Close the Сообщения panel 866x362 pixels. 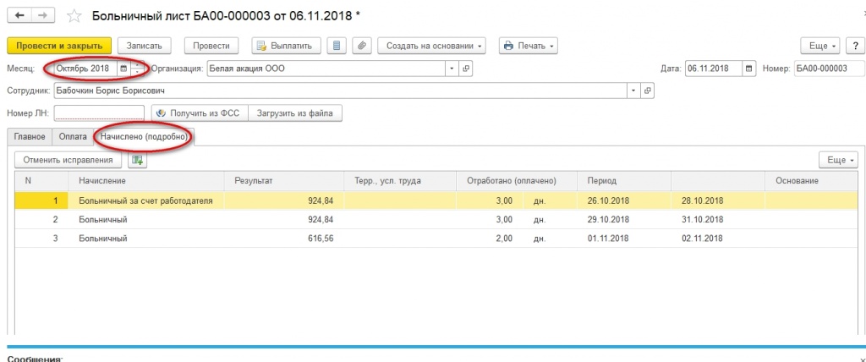point(863,359)
